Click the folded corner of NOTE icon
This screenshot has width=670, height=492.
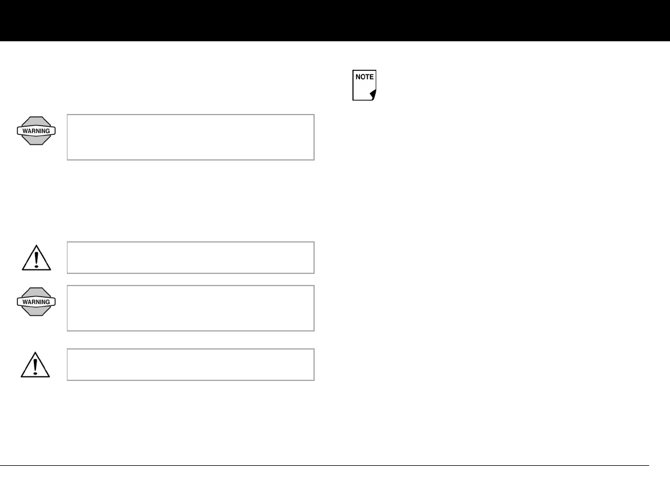pos(373,95)
